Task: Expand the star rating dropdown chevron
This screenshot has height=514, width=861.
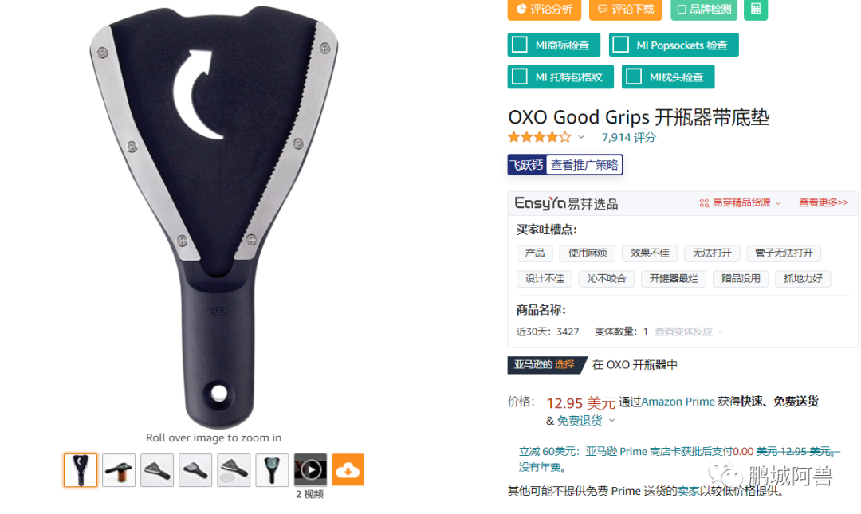Action: pos(581,137)
